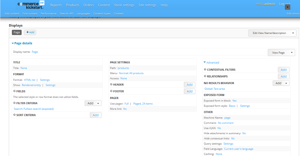Click the Commerce Kickstart logo
The width and height of the screenshot is (300, 156).
[31, 5]
